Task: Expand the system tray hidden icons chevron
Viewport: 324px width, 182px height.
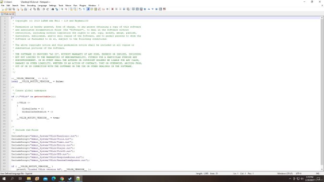Action: 290,179
